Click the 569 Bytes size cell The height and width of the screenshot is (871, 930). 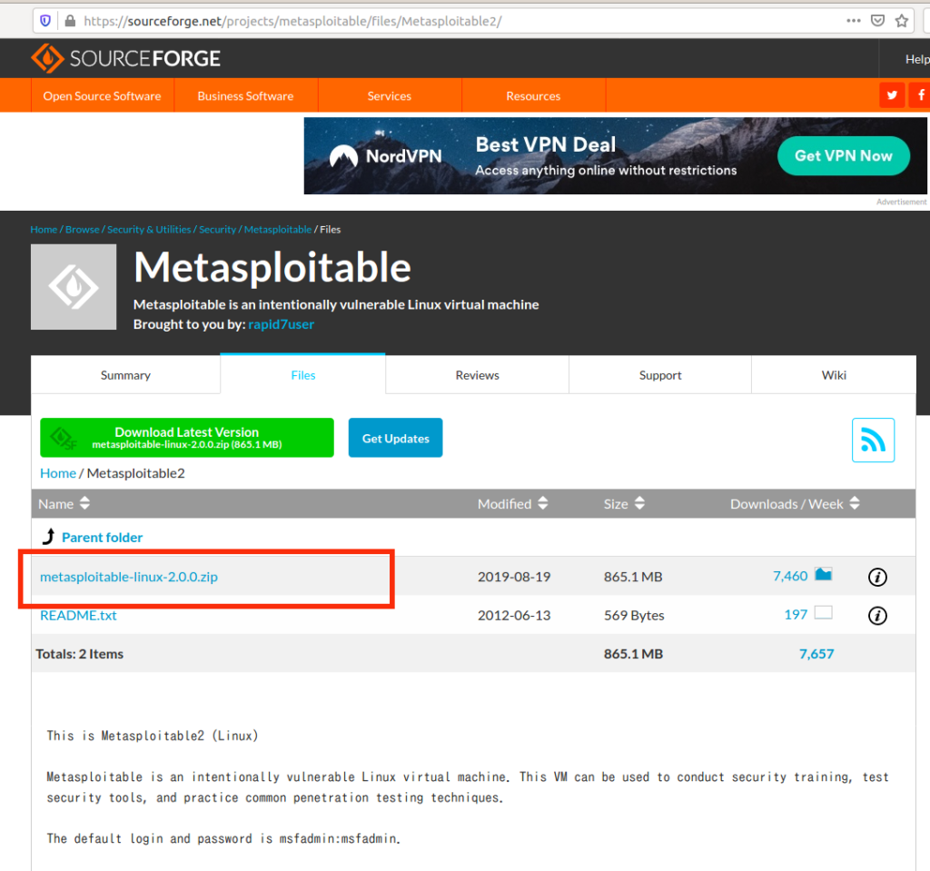[x=634, y=615]
